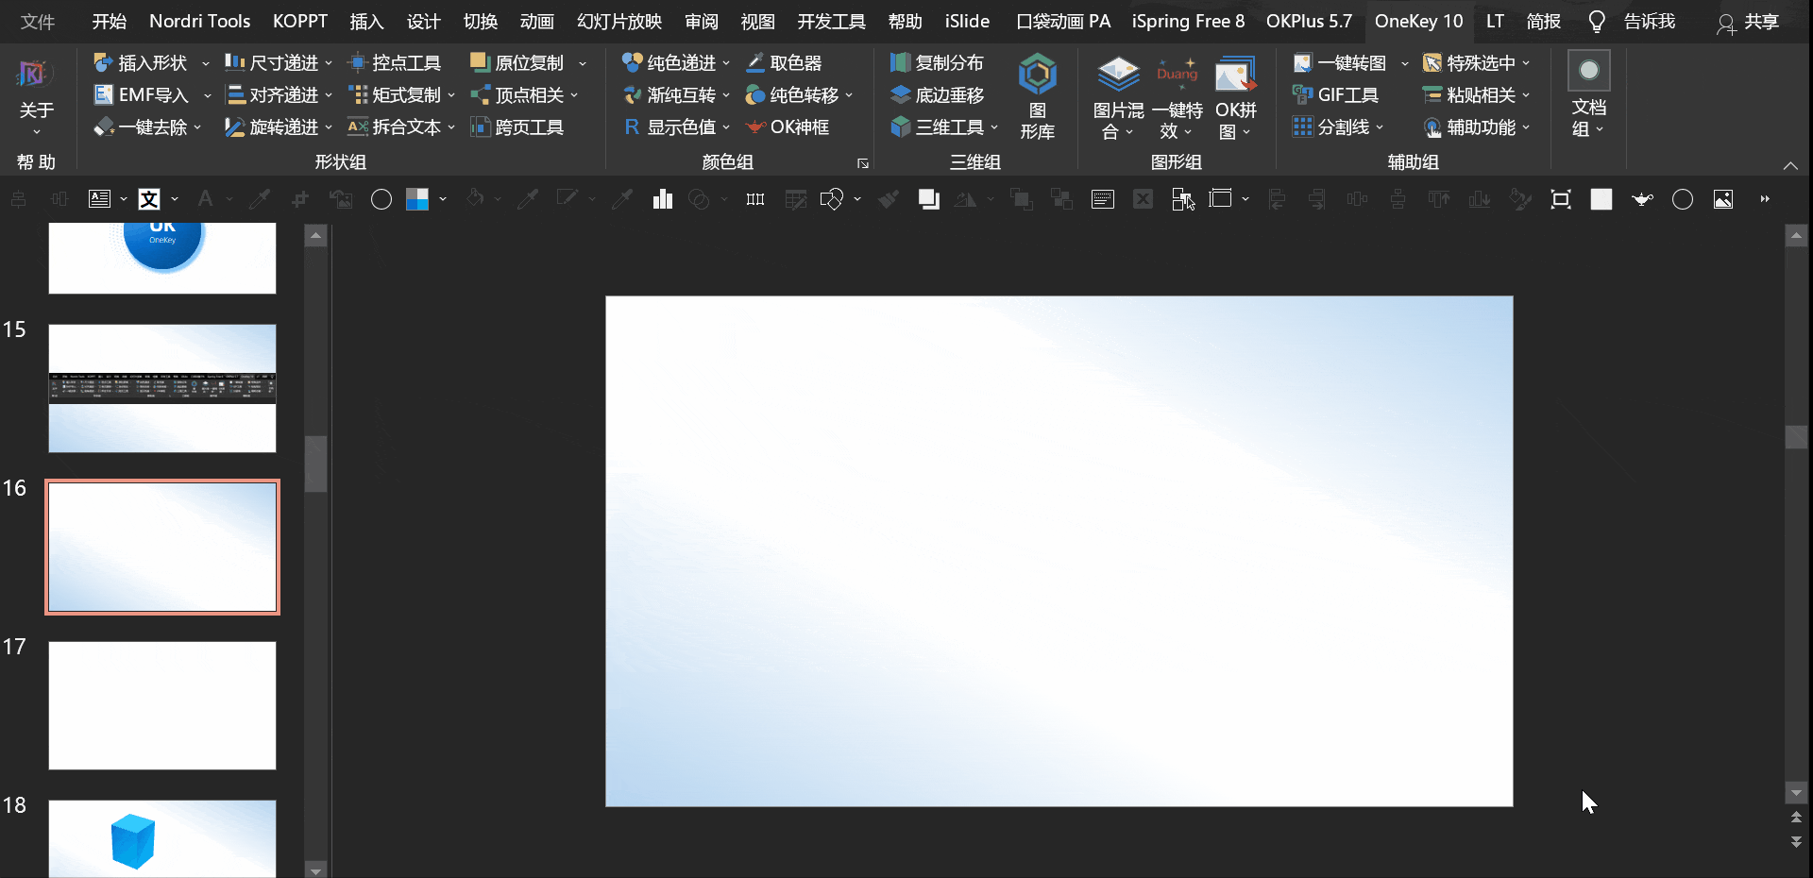Select the 取色器 color picker tool
The image size is (1813, 878).
point(784,63)
